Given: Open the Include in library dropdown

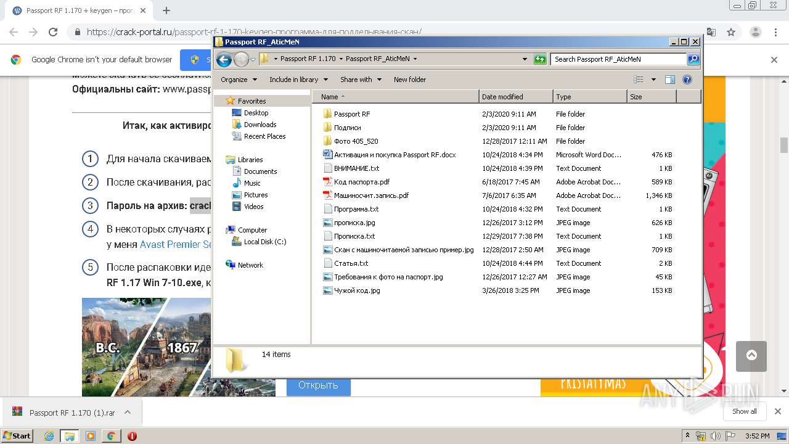Looking at the screenshot, I should click(x=298, y=80).
